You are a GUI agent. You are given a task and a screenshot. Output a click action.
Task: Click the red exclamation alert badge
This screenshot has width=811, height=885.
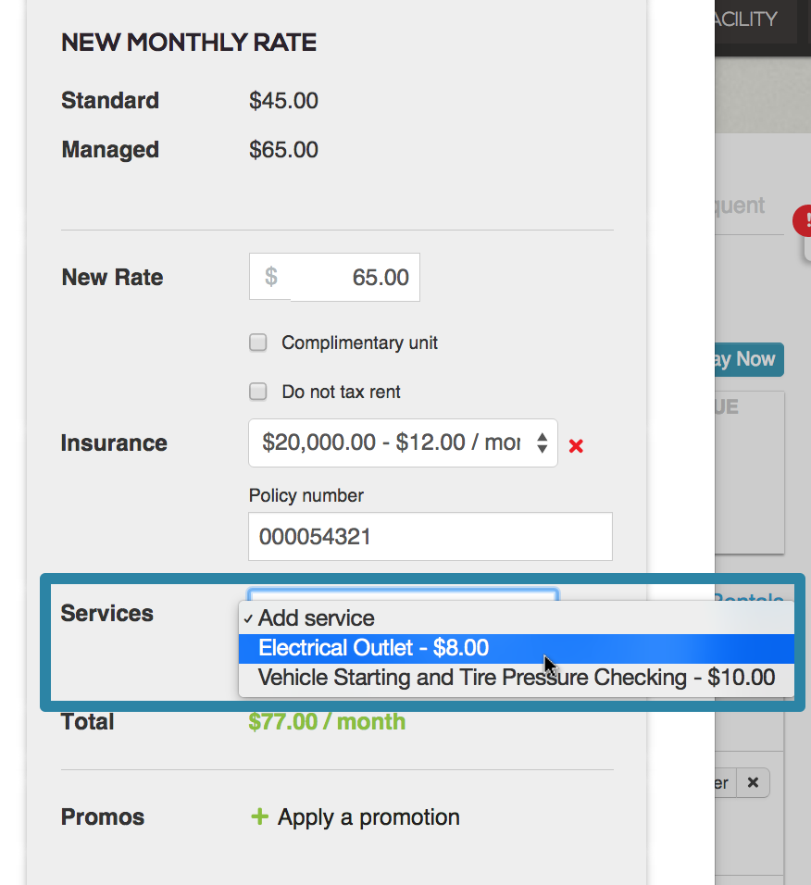click(804, 221)
